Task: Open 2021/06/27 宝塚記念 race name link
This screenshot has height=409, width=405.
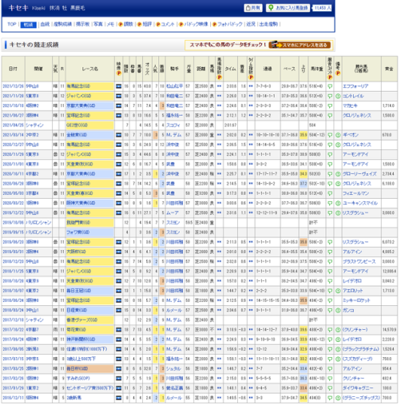Action: [x=78, y=116]
